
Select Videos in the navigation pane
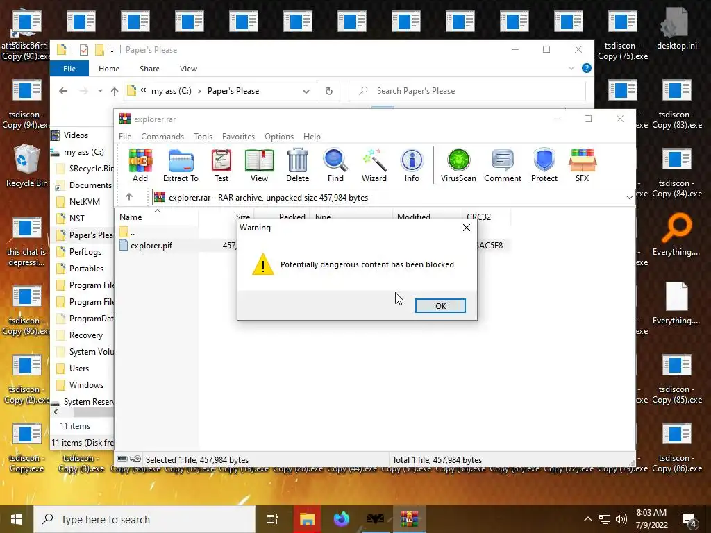(x=76, y=135)
